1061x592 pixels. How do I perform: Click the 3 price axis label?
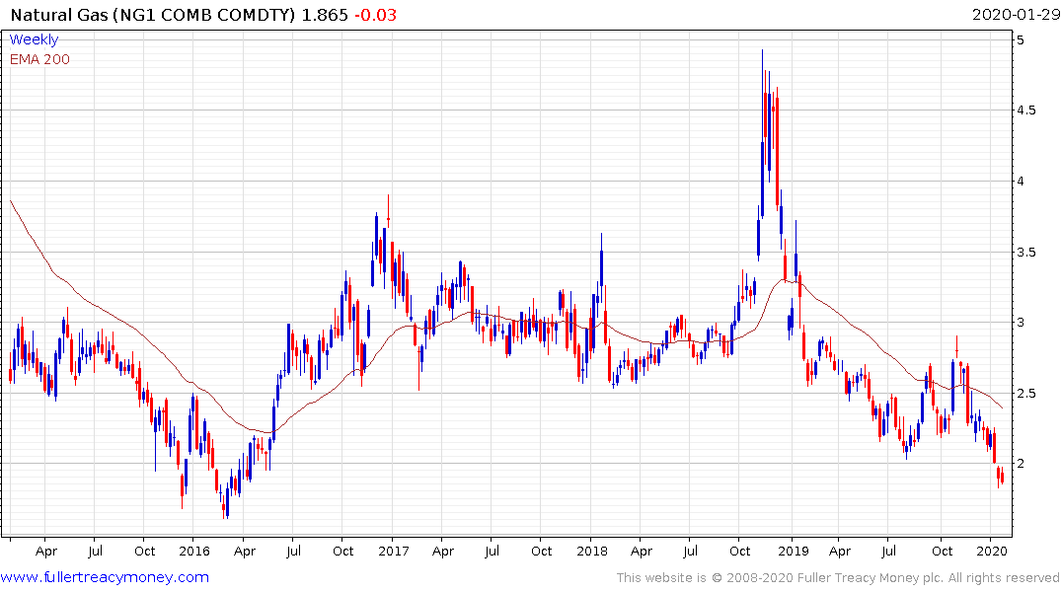[1021, 323]
